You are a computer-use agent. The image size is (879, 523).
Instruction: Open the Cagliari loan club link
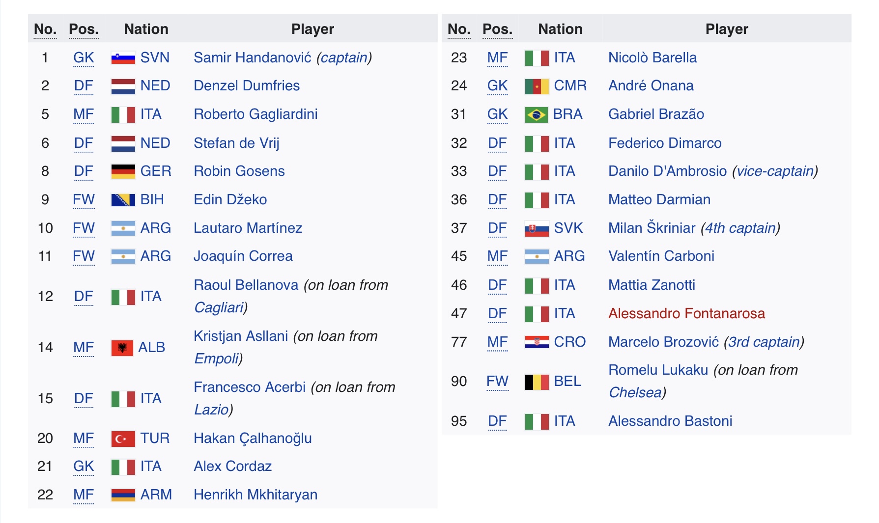[x=219, y=308]
